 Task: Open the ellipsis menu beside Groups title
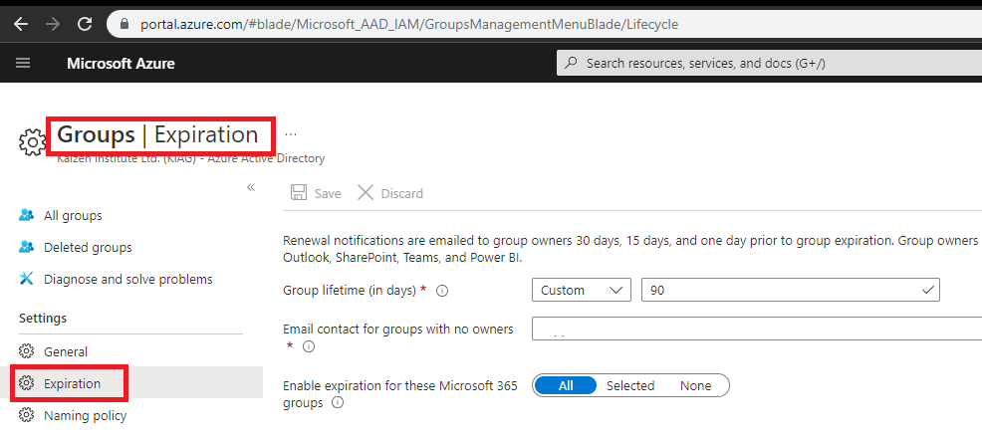(291, 132)
